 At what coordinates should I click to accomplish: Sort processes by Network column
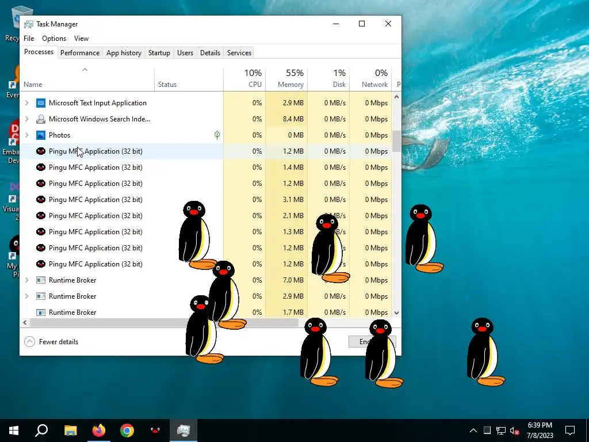[371, 79]
